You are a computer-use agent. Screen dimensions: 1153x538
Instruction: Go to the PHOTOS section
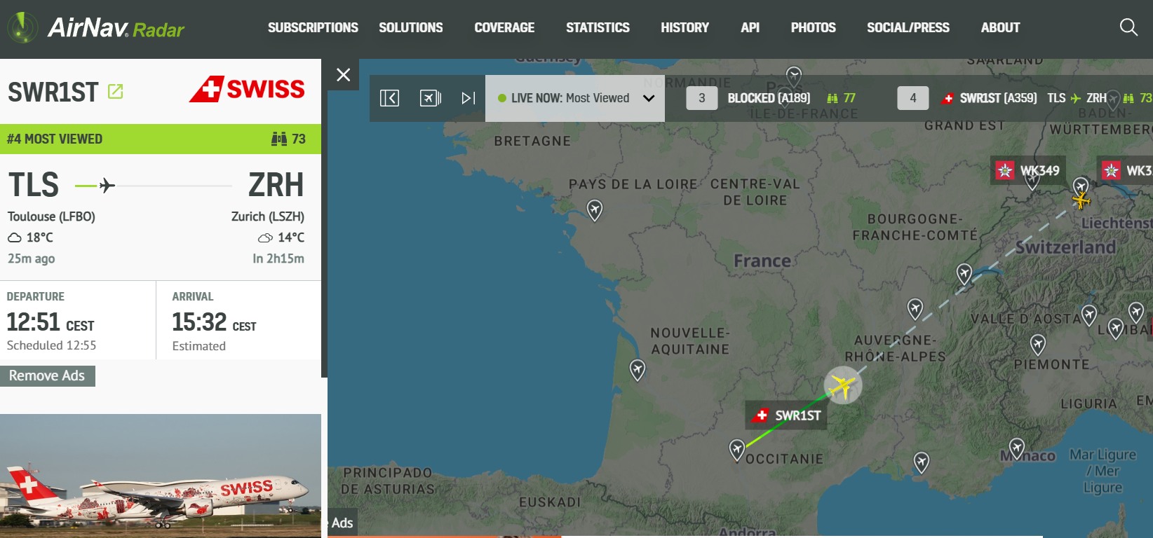pyautogui.click(x=813, y=27)
